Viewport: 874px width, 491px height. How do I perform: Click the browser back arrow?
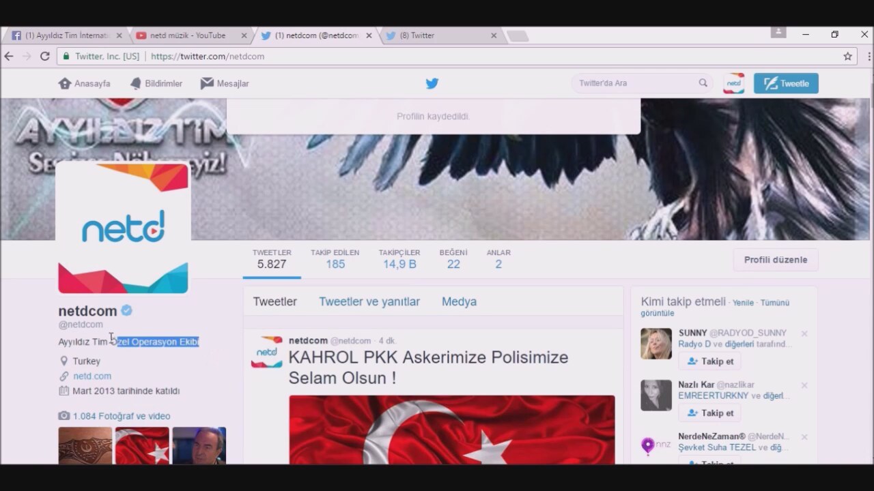[x=9, y=57]
